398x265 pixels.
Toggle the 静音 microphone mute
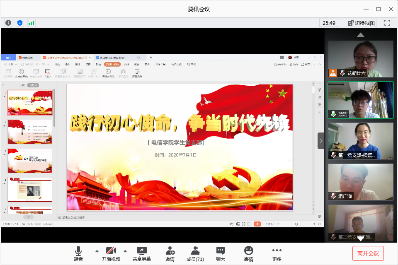[78, 253]
